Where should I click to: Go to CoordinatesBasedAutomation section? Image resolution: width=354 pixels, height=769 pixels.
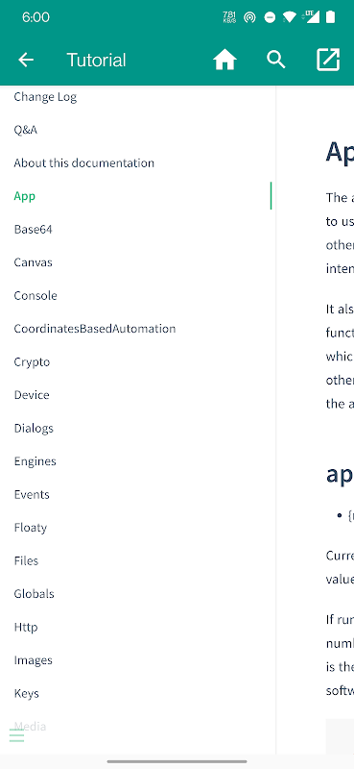[x=95, y=329]
